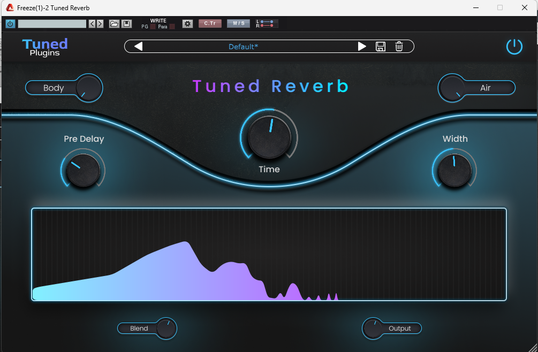Open the Default* preset name list
Screen dimensions: 538x352
(x=243, y=47)
